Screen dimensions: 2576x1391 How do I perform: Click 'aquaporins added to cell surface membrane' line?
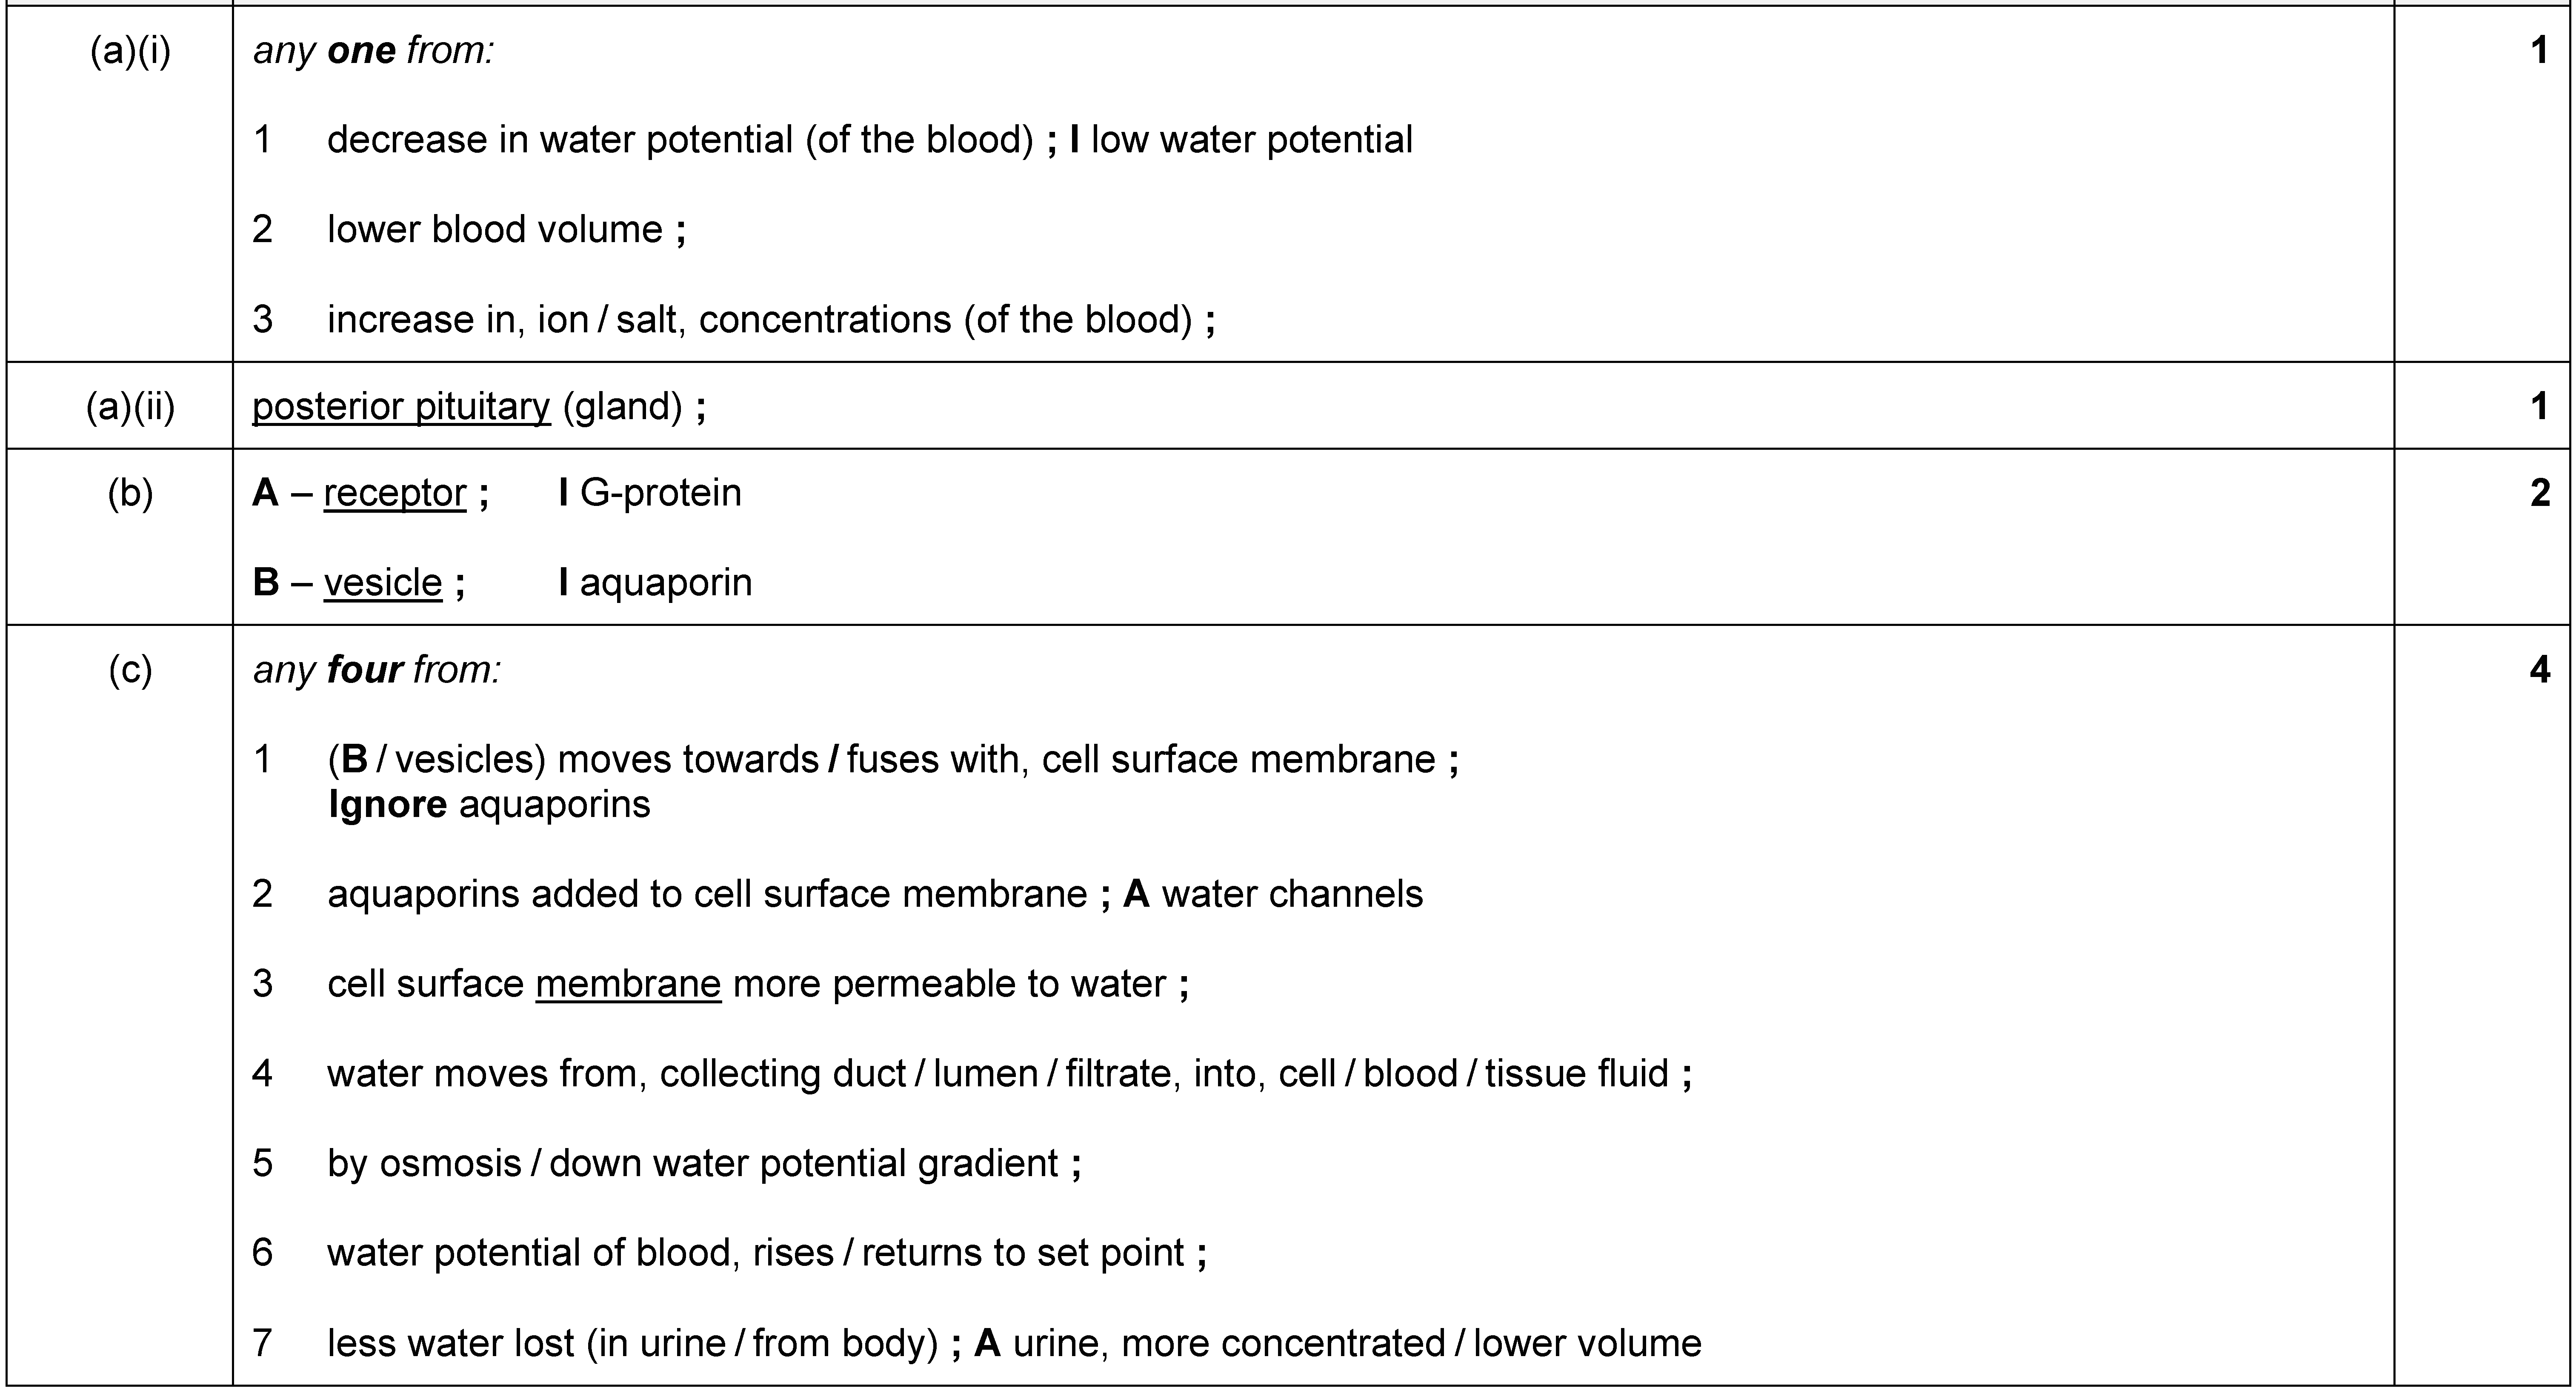coord(707,894)
